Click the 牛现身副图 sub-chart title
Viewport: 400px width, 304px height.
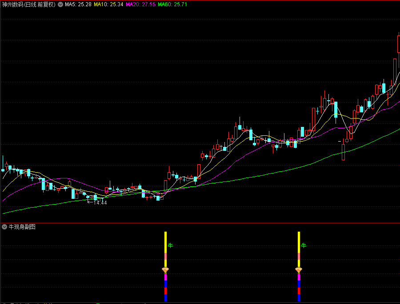point(22,227)
